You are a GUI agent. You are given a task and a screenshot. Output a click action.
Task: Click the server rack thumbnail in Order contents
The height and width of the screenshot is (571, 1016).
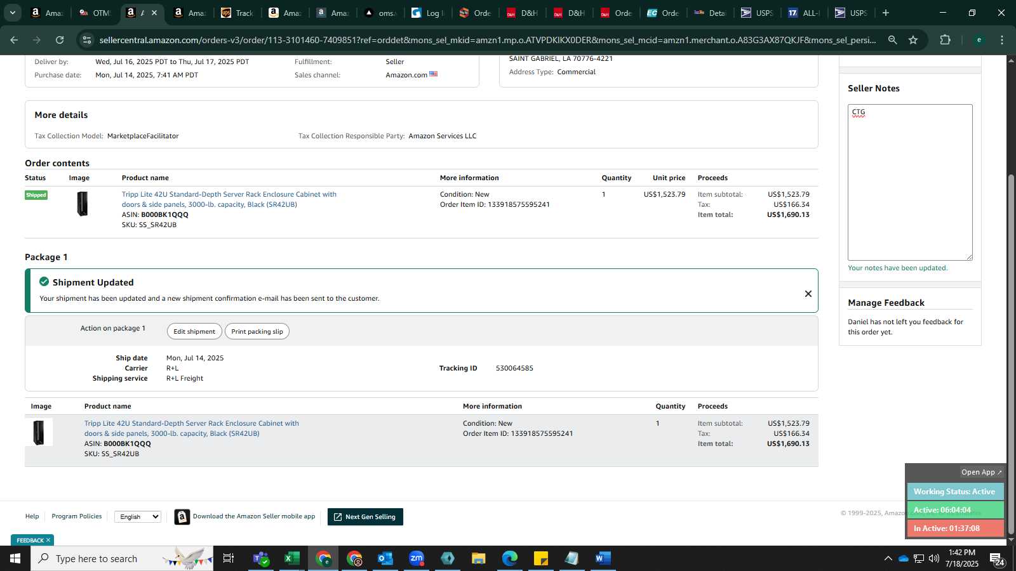coord(82,204)
